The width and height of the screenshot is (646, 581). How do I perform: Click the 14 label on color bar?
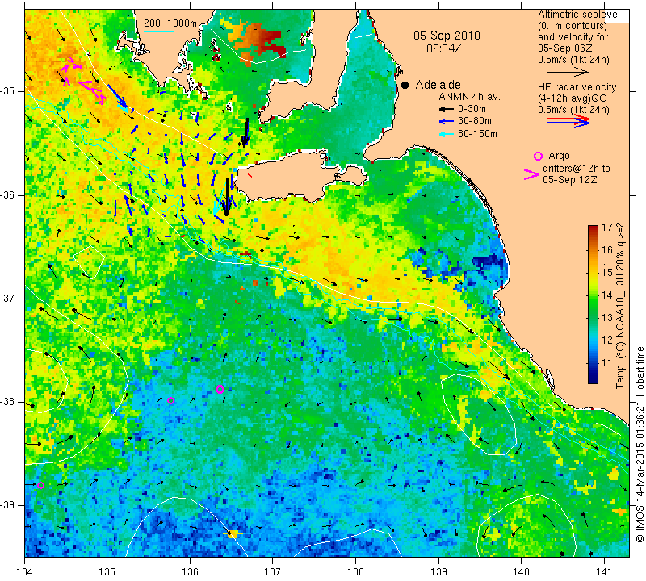(607, 295)
